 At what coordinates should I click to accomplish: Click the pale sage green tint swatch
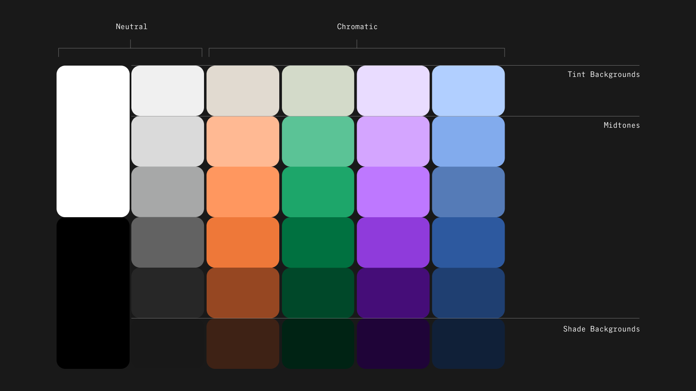click(x=318, y=91)
